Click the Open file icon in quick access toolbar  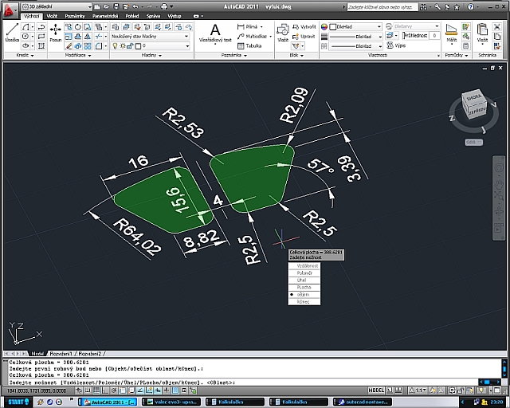coord(106,6)
